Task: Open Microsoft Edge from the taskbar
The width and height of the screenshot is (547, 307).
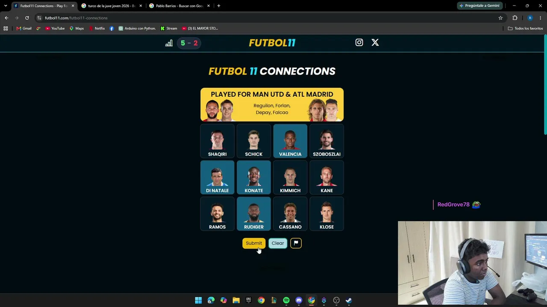Action: (211, 301)
